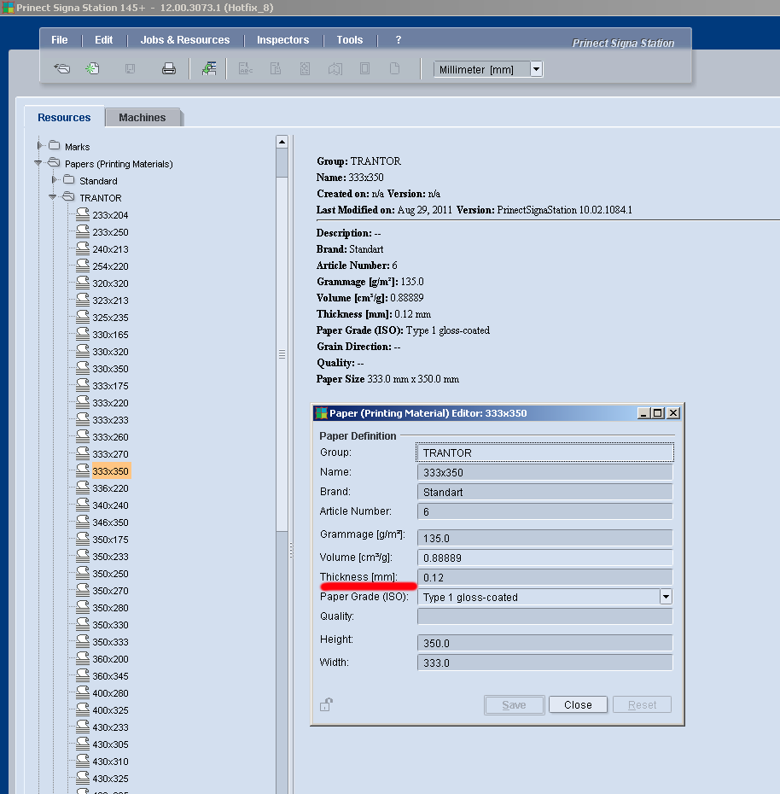This screenshot has height=794, width=780.
Task: Collapse the Papers (Printing Materials) node
Action: pos(39,163)
